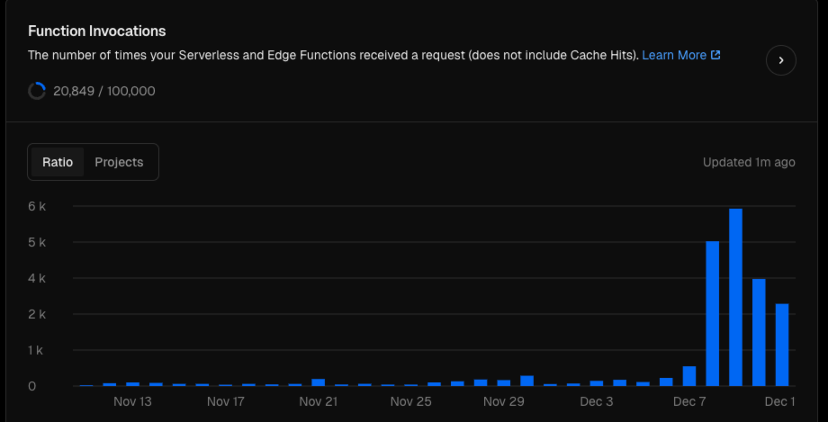Click the circular usage progress indicator
This screenshot has width=828, height=422.
[37, 91]
